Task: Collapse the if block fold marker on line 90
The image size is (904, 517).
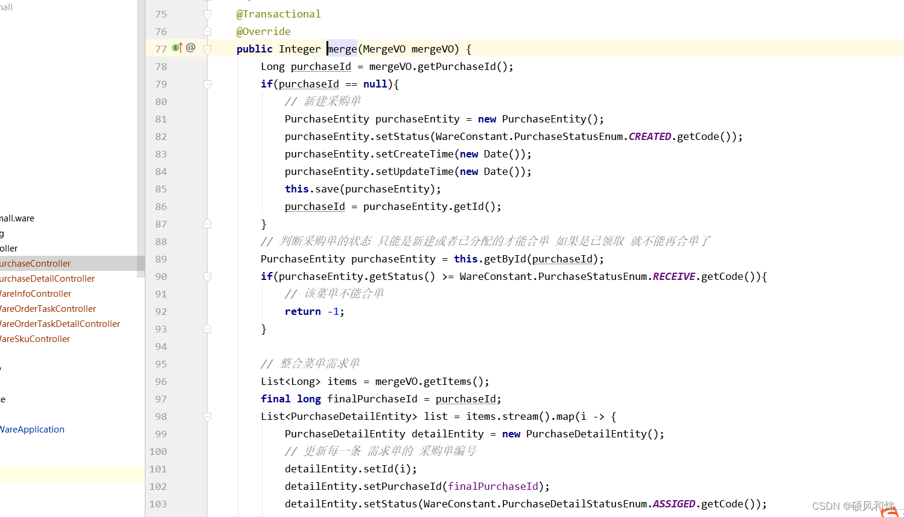Action: click(207, 276)
